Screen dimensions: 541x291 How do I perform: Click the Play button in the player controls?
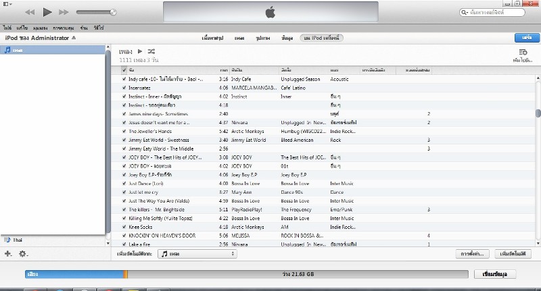[x=47, y=12]
